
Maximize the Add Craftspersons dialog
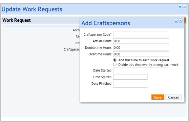[x=176, y=21]
